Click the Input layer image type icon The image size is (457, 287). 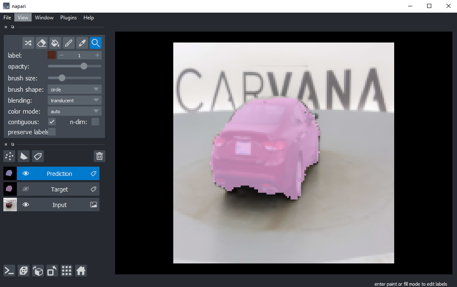pyautogui.click(x=93, y=205)
